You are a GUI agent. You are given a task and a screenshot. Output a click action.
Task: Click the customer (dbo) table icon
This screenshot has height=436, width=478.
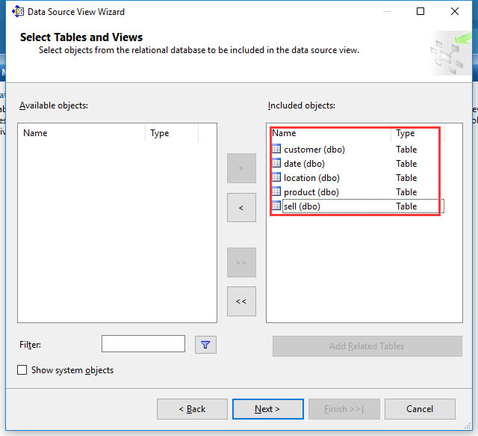276,150
